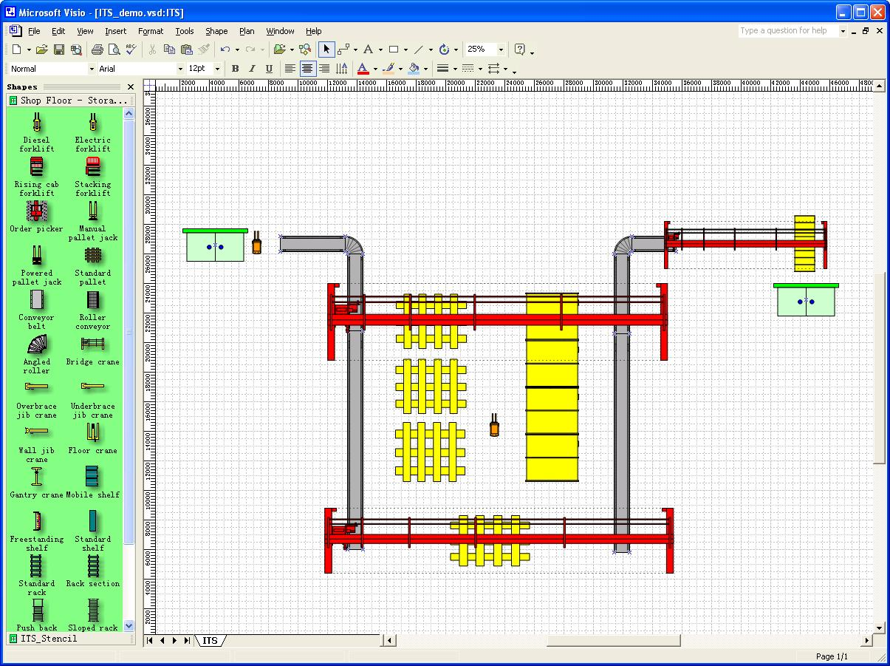The image size is (890, 666).
Task: Expand the Arial font name dropdown
Action: coord(180,69)
